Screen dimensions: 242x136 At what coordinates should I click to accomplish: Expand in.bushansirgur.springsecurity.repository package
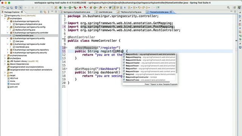click(x=8, y=50)
